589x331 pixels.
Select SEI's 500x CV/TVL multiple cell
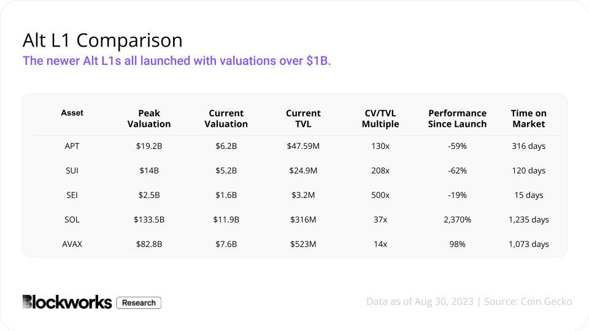point(380,196)
